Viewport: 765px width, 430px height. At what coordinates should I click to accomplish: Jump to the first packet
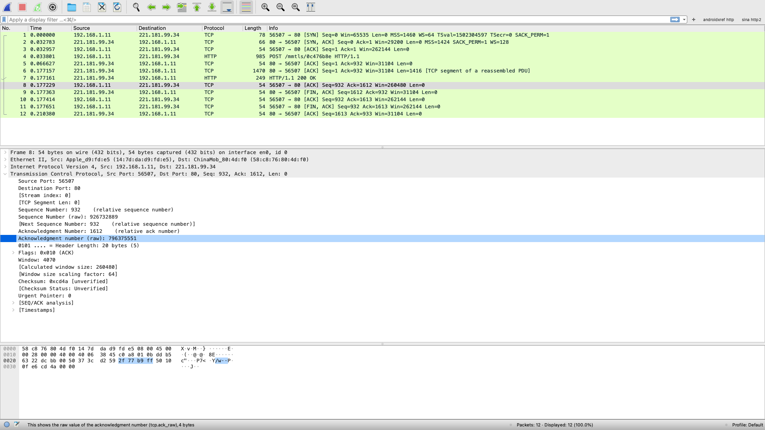[197, 7]
